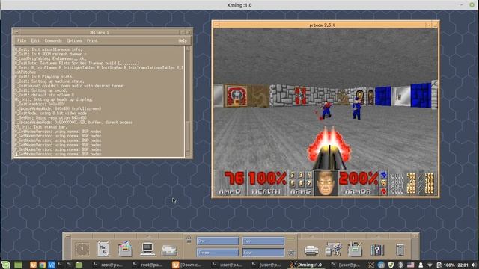Viewport: 479px width, 269px height.
Task: Open the Print menu in DECterm
Action: 92,40
